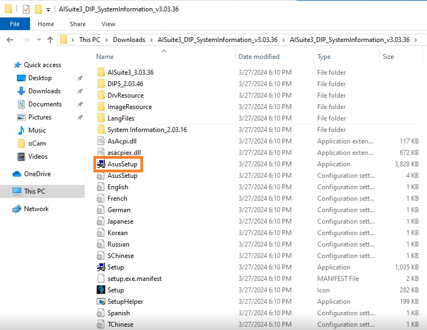The width and height of the screenshot is (427, 330).
Task: Click folder icon in the address bar
Action: tap(63, 40)
